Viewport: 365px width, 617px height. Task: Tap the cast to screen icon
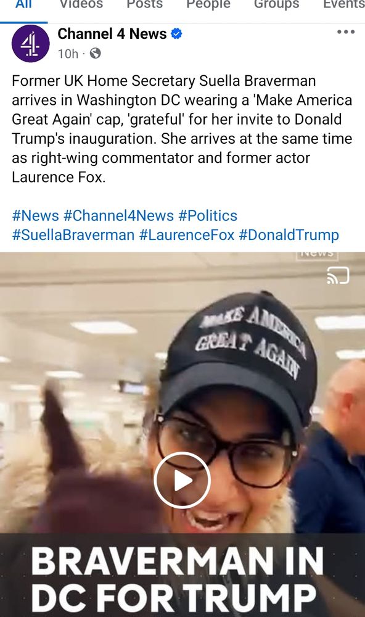pos(338,275)
